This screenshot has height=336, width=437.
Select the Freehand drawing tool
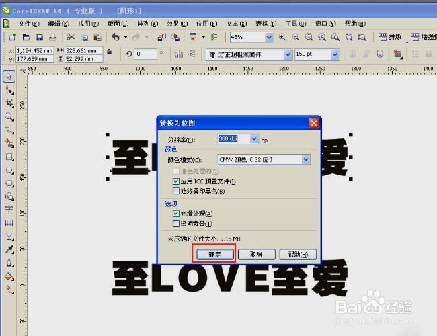point(9,130)
